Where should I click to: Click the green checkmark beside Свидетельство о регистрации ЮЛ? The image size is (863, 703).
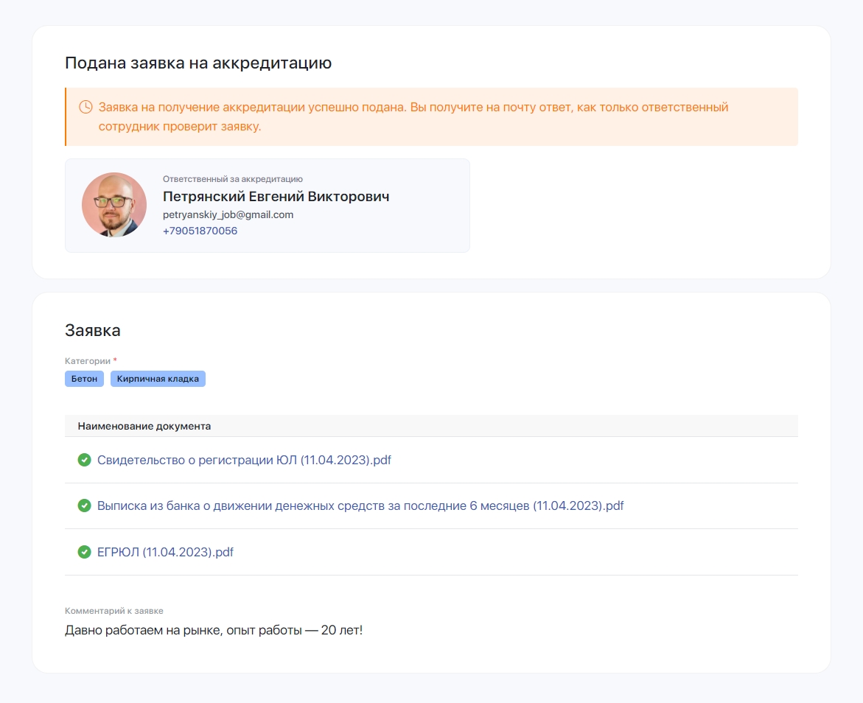coord(84,460)
